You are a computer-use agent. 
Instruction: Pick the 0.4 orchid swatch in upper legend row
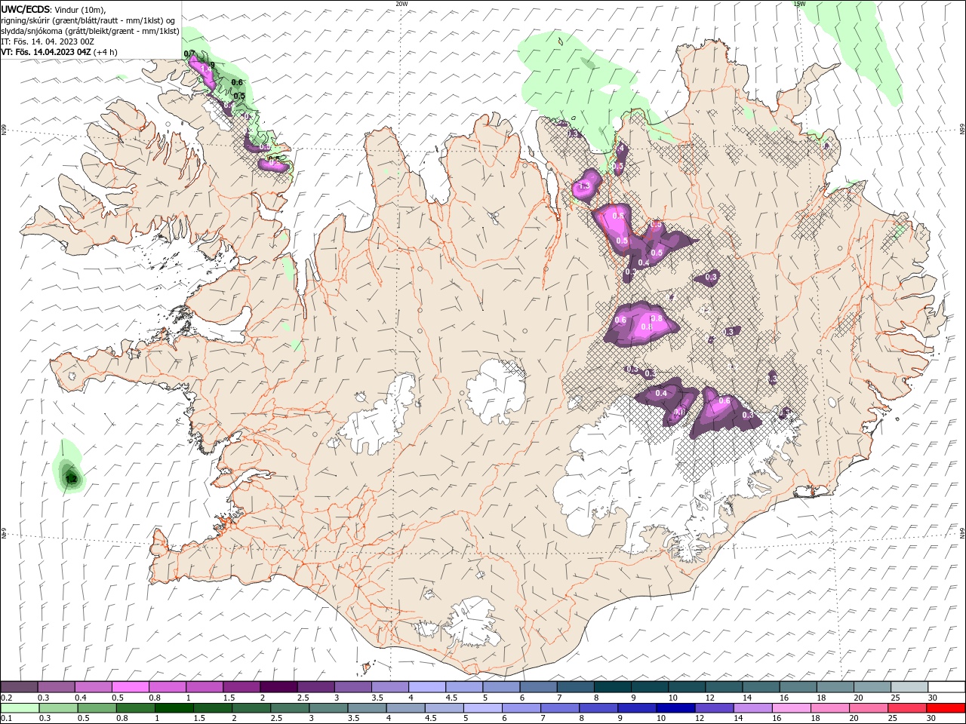(x=93, y=687)
